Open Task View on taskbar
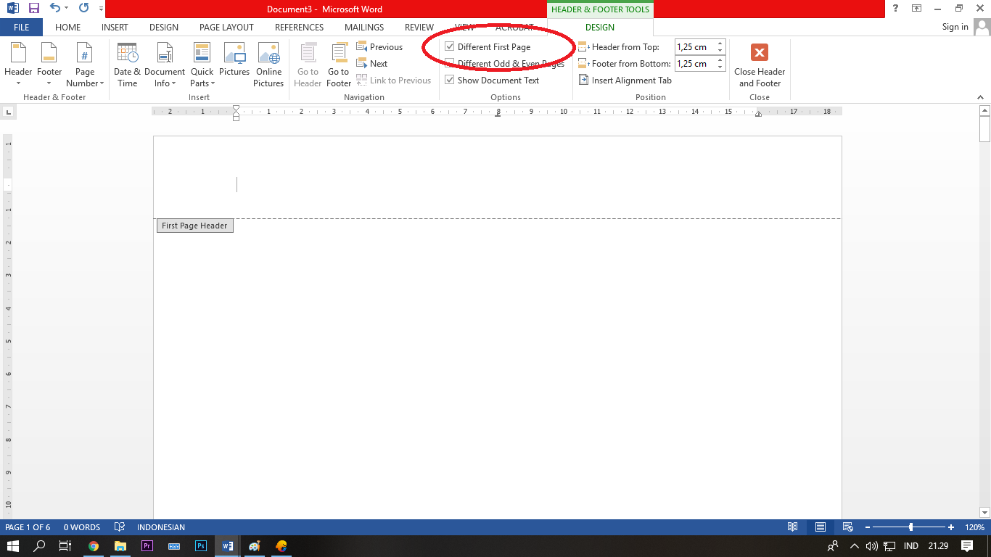 [x=65, y=546]
